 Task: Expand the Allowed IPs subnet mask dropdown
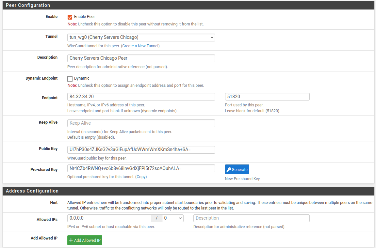click(x=173, y=218)
